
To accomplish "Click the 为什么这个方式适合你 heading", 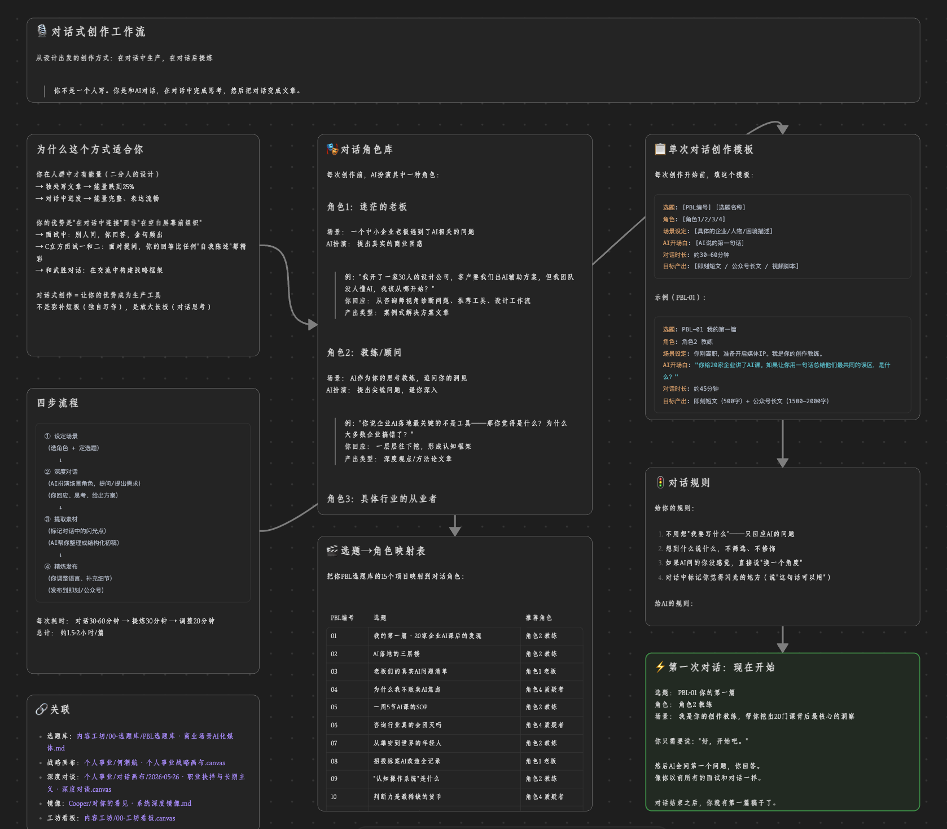I will click(x=90, y=149).
